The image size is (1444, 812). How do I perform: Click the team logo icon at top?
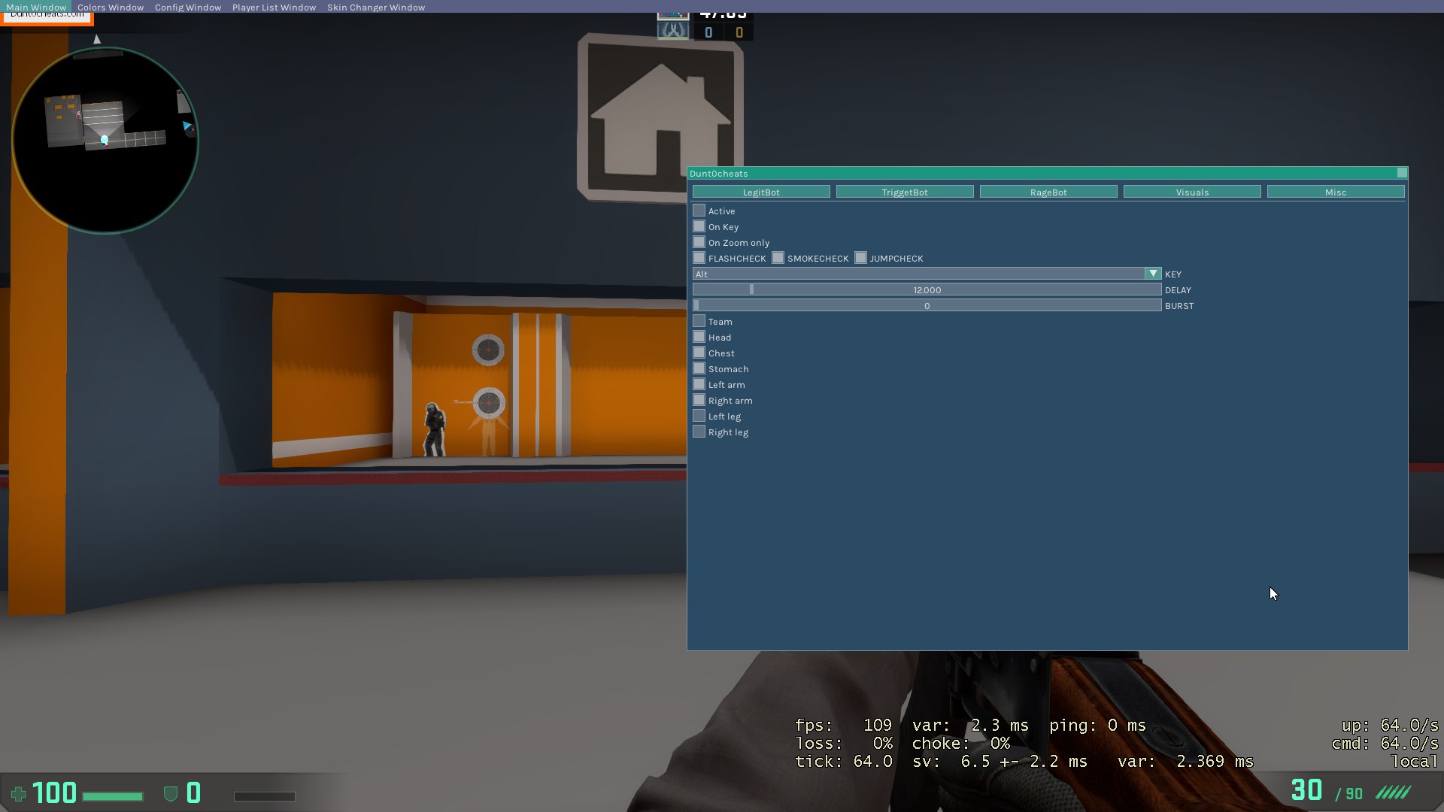pos(672,30)
